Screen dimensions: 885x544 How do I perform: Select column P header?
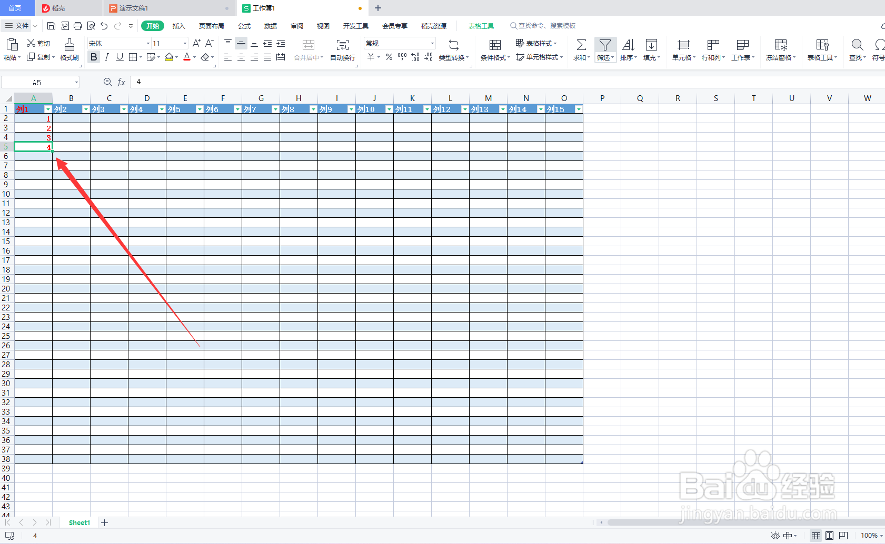click(x=602, y=98)
